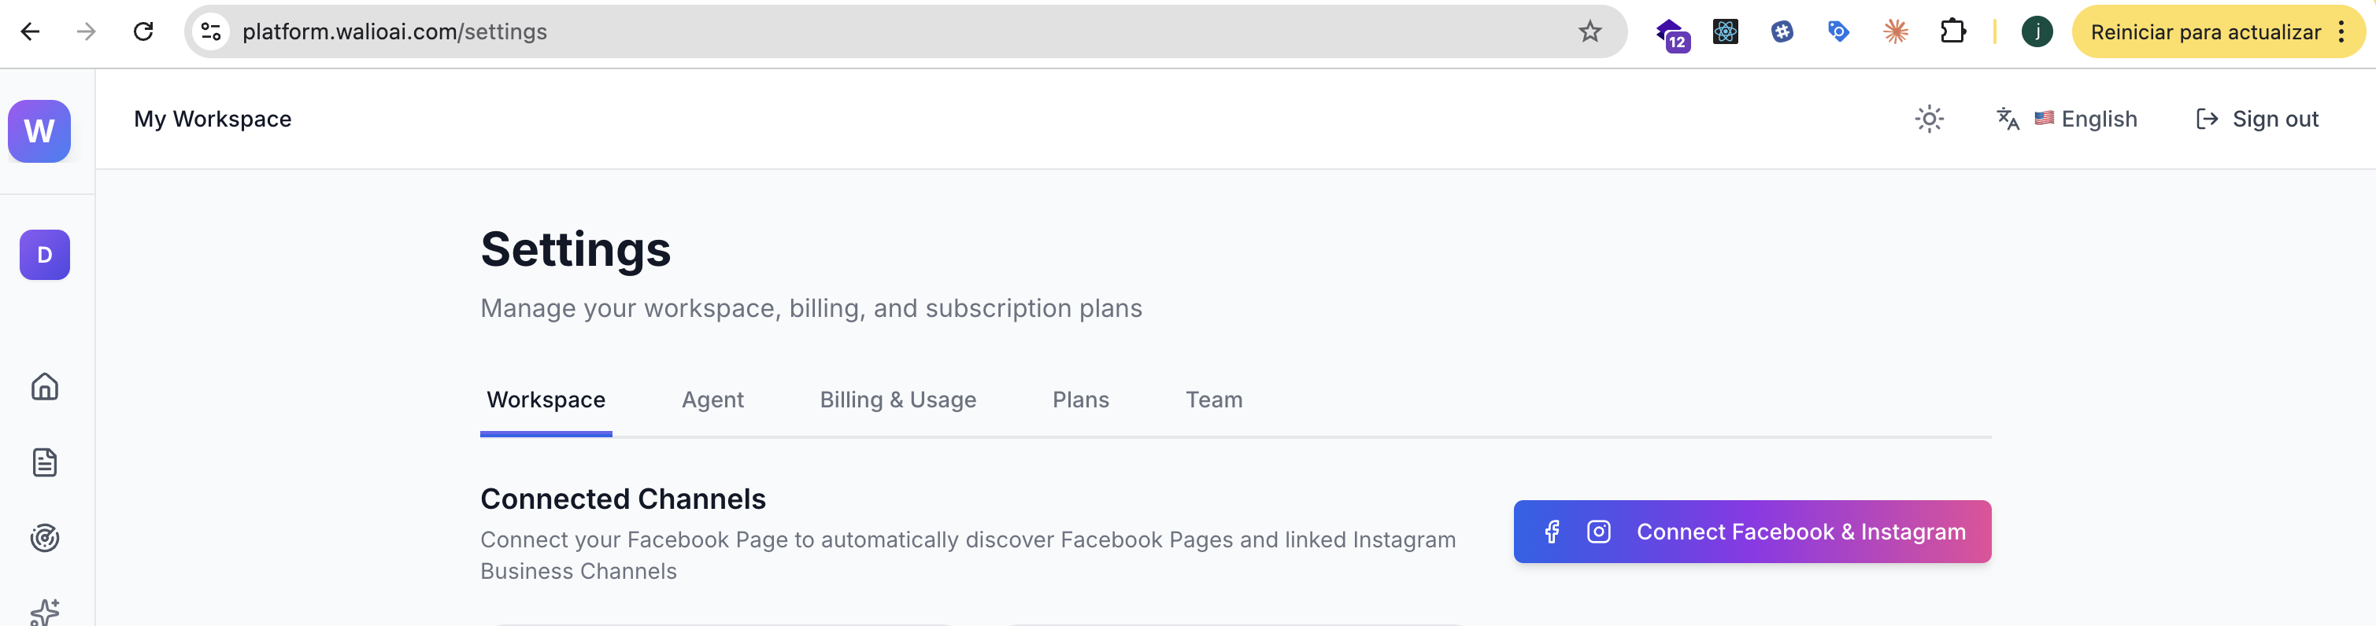Open the Documents sidebar icon
Screen dimensions: 2376x626
[x=45, y=462]
